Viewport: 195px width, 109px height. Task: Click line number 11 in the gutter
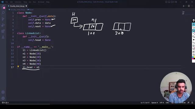pos(12,47)
